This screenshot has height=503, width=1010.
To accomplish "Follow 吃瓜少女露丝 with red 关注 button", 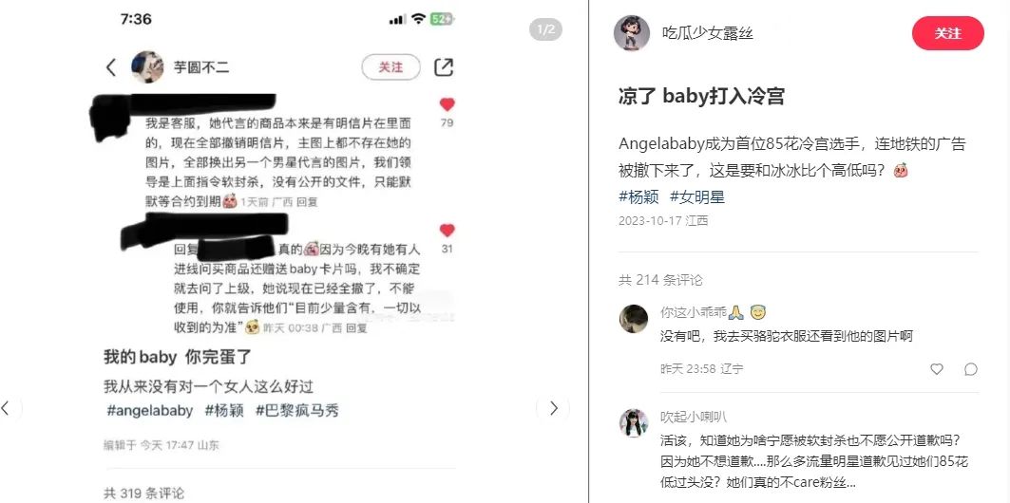I will tap(947, 33).
